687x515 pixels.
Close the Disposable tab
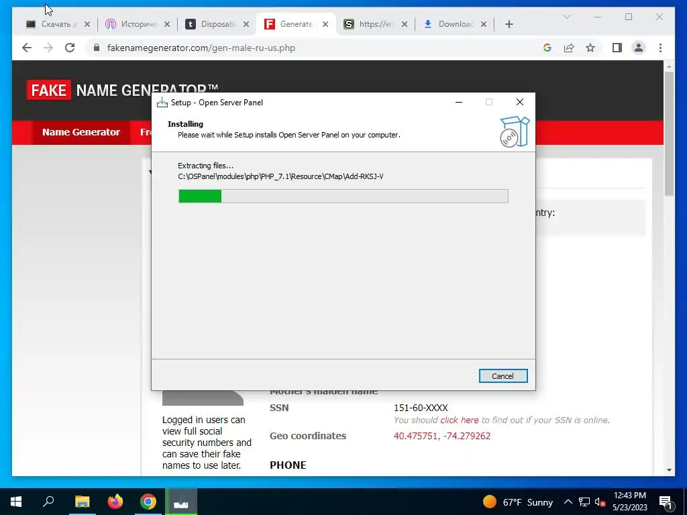(246, 24)
